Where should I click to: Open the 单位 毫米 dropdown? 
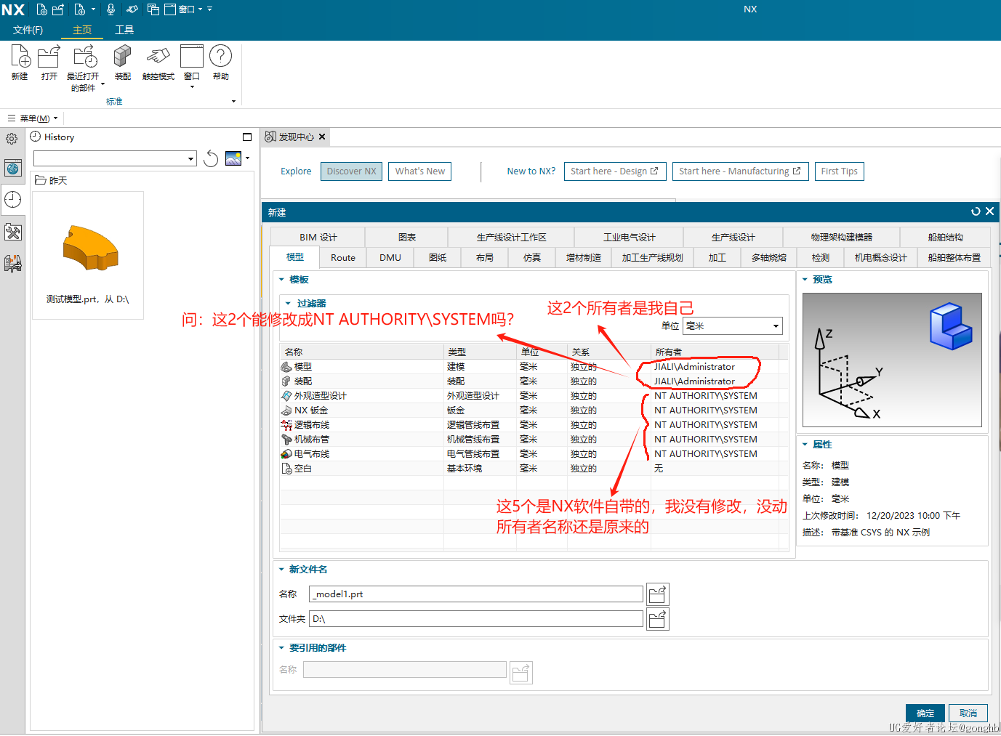click(x=733, y=326)
